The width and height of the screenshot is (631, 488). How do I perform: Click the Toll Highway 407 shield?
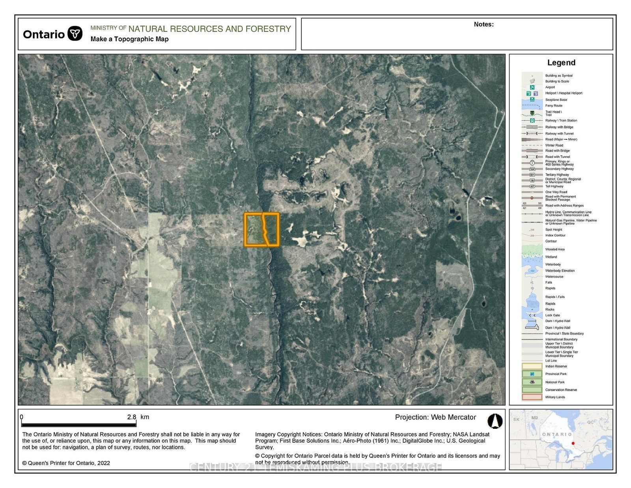tap(532, 186)
